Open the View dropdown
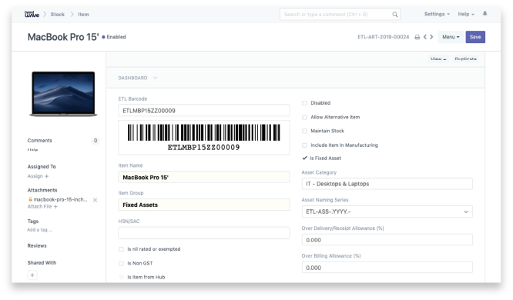Viewport: 513px width, 300px height. [438, 58]
